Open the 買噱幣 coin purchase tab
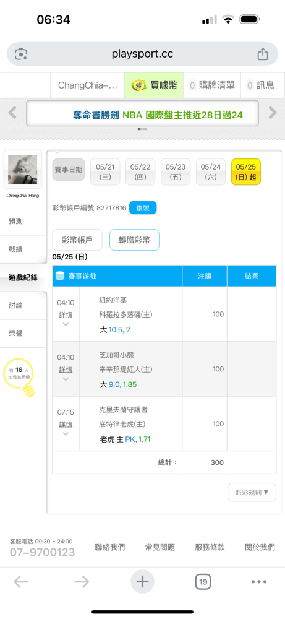Viewport: 285px width, 619px height. tap(154, 85)
